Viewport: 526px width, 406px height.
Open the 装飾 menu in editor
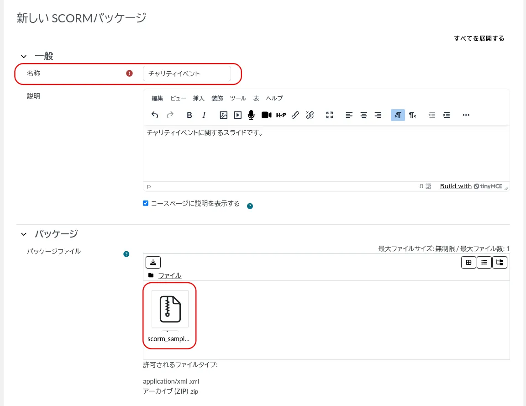click(217, 98)
